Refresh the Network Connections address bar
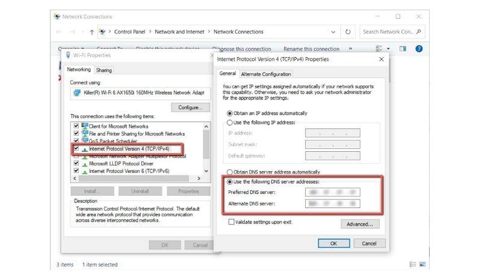485x272 pixels. pyautogui.click(x=348, y=32)
